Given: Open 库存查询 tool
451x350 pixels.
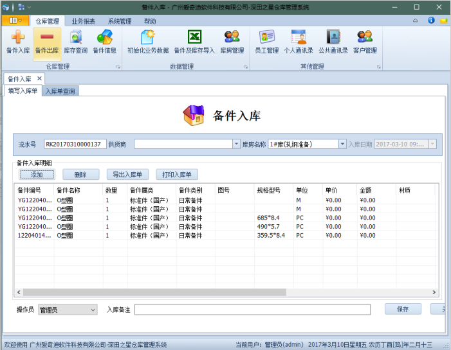Looking at the screenshot, I should click(x=76, y=42).
